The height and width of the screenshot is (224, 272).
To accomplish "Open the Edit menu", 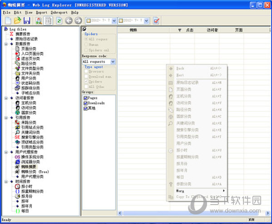I will click(x=18, y=12).
